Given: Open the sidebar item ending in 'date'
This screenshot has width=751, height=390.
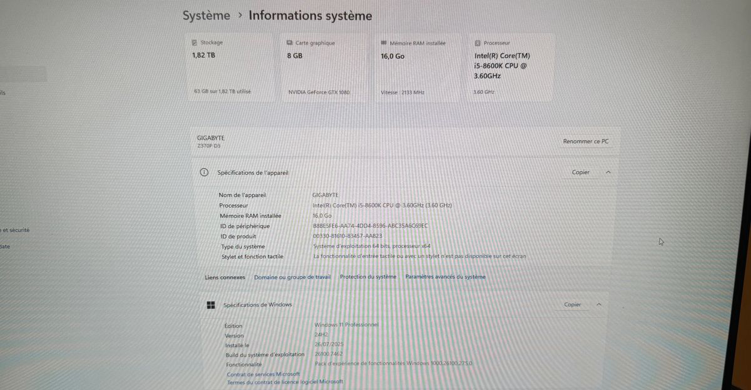Looking at the screenshot, I should click(5, 247).
